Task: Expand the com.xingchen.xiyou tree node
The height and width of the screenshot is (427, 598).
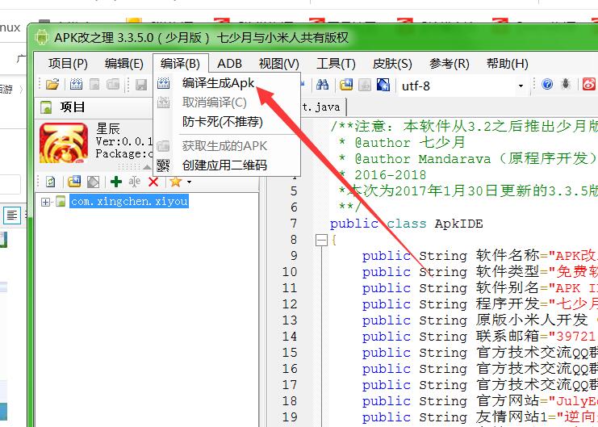Action: 46,202
